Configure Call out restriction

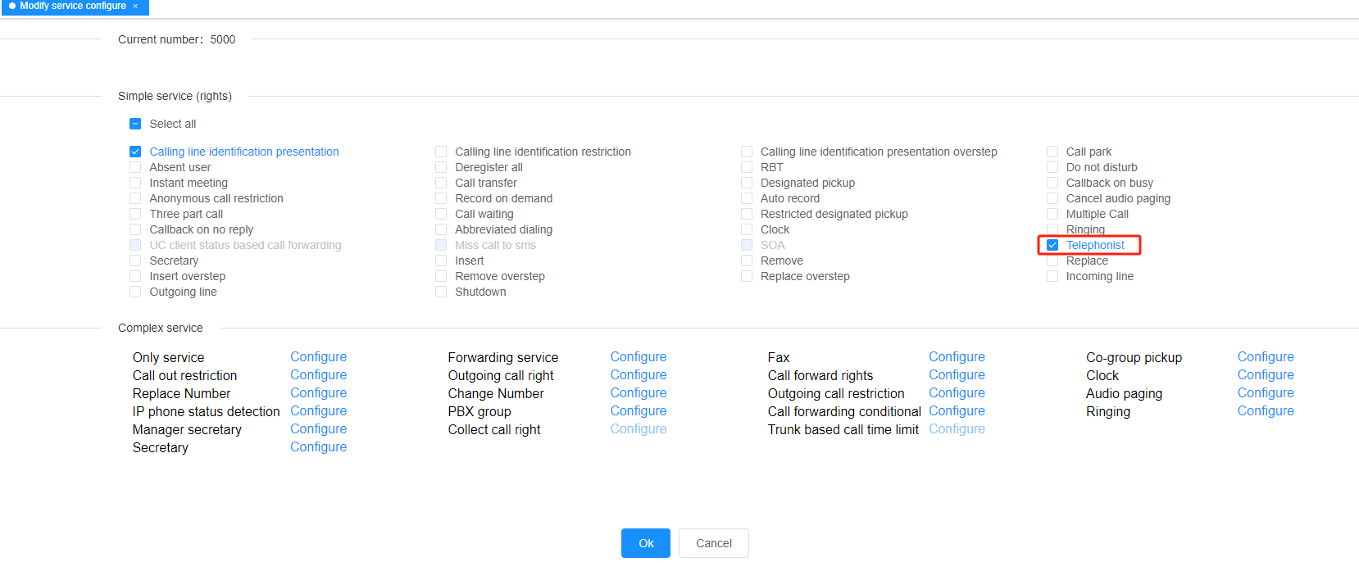coord(318,375)
